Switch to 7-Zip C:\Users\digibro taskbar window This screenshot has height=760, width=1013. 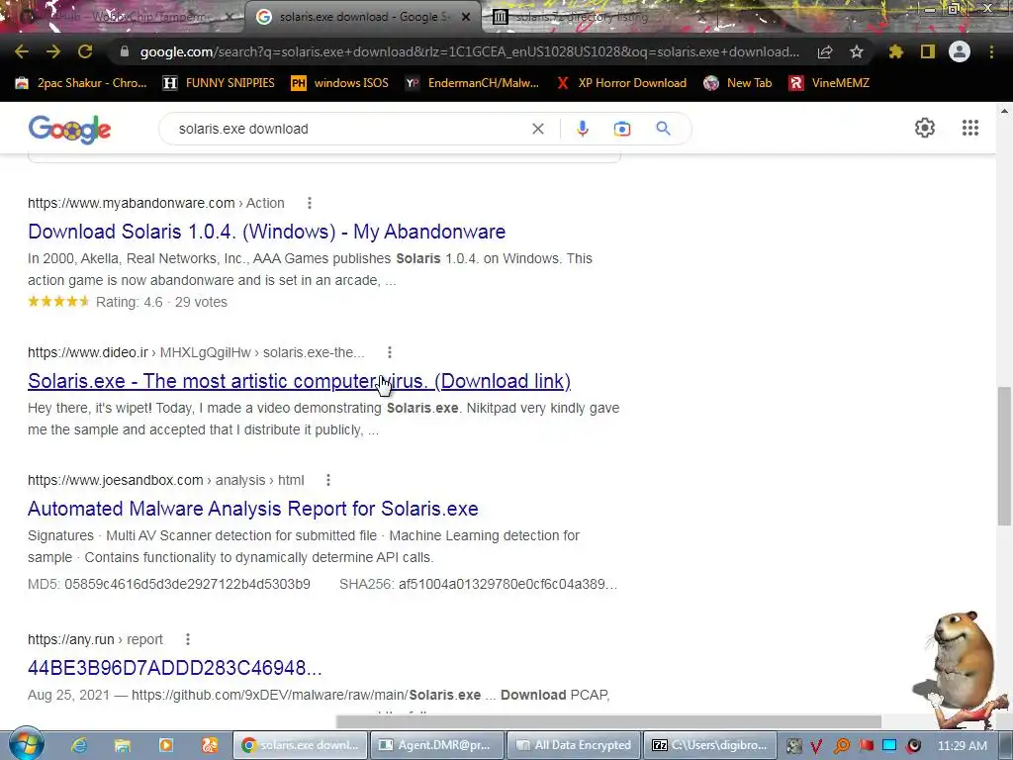point(709,745)
